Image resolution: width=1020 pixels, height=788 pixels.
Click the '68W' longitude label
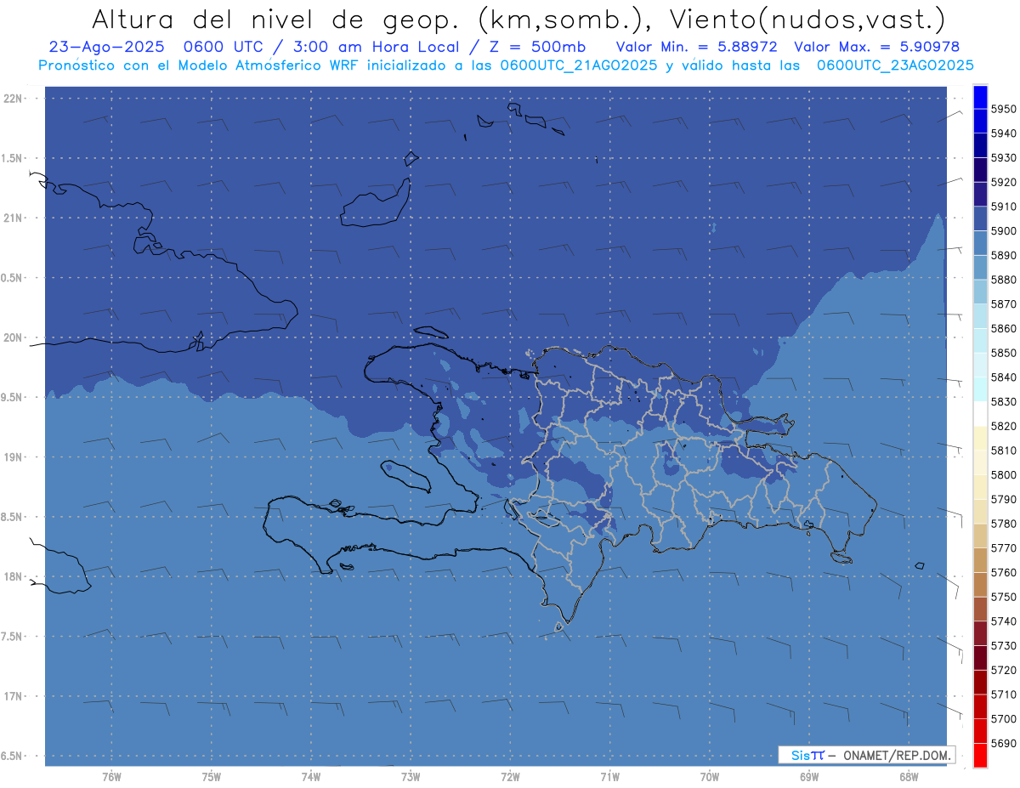[909, 777]
